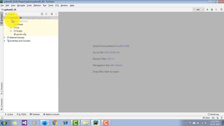Expand External Libraries node arrow
The height and width of the screenshot is (126, 224).
click(x=4, y=37)
